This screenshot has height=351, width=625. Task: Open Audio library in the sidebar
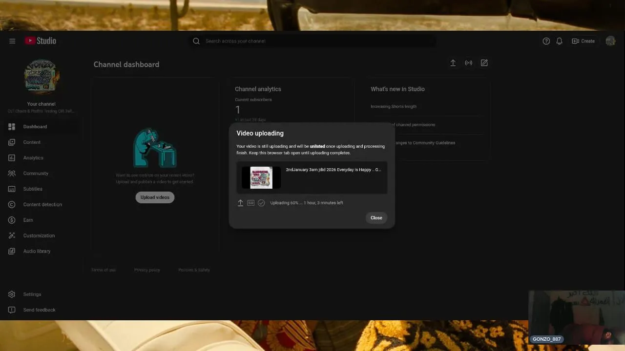[41, 252]
